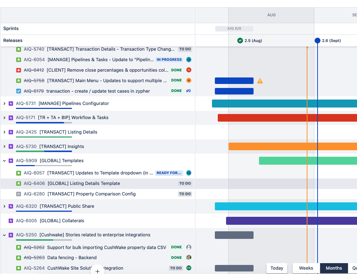Click the epic icon beside AIQ-5731 Pipelines Configurator

point(11,104)
